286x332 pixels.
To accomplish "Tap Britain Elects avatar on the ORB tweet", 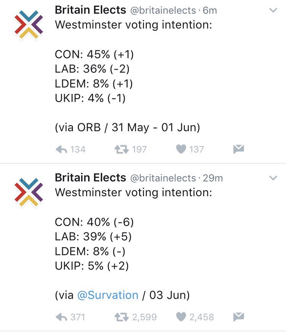I will [x=29, y=25].
